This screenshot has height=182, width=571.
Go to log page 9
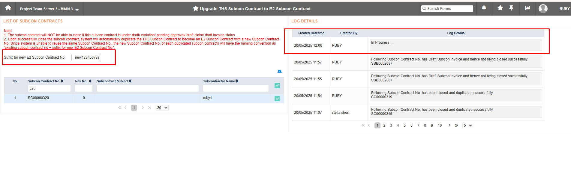click(x=432, y=125)
